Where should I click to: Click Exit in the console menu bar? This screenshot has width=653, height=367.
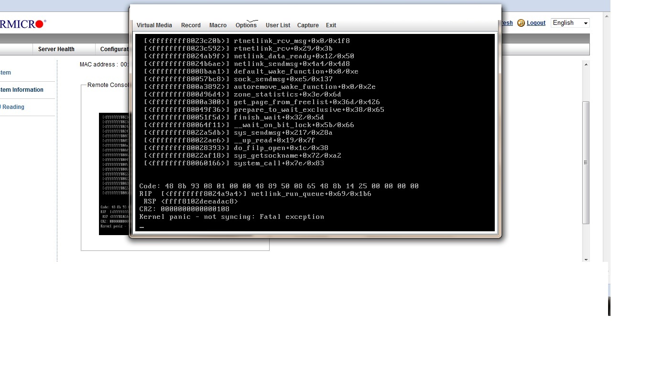(331, 25)
